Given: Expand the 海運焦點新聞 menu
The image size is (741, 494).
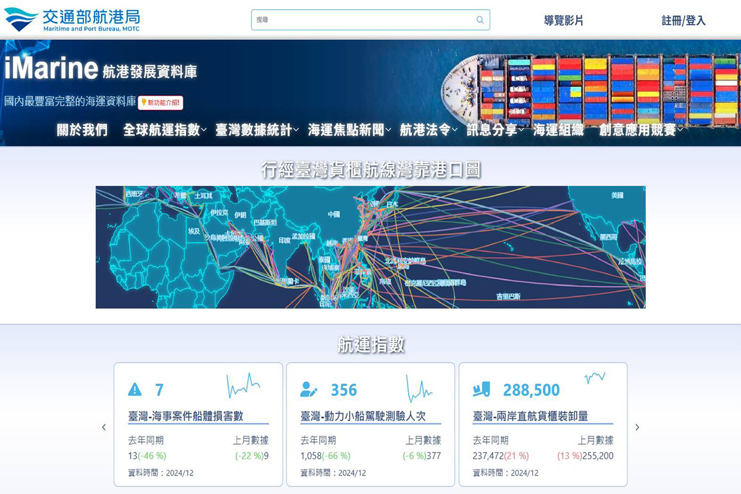Looking at the screenshot, I should [x=350, y=130].
